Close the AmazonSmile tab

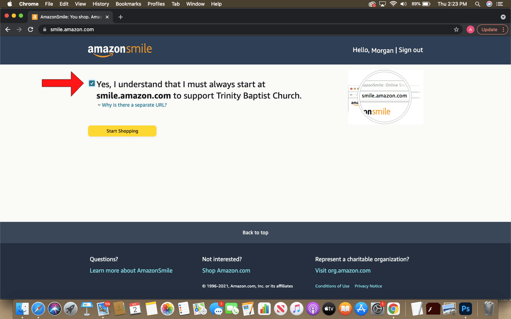(107, 17)
